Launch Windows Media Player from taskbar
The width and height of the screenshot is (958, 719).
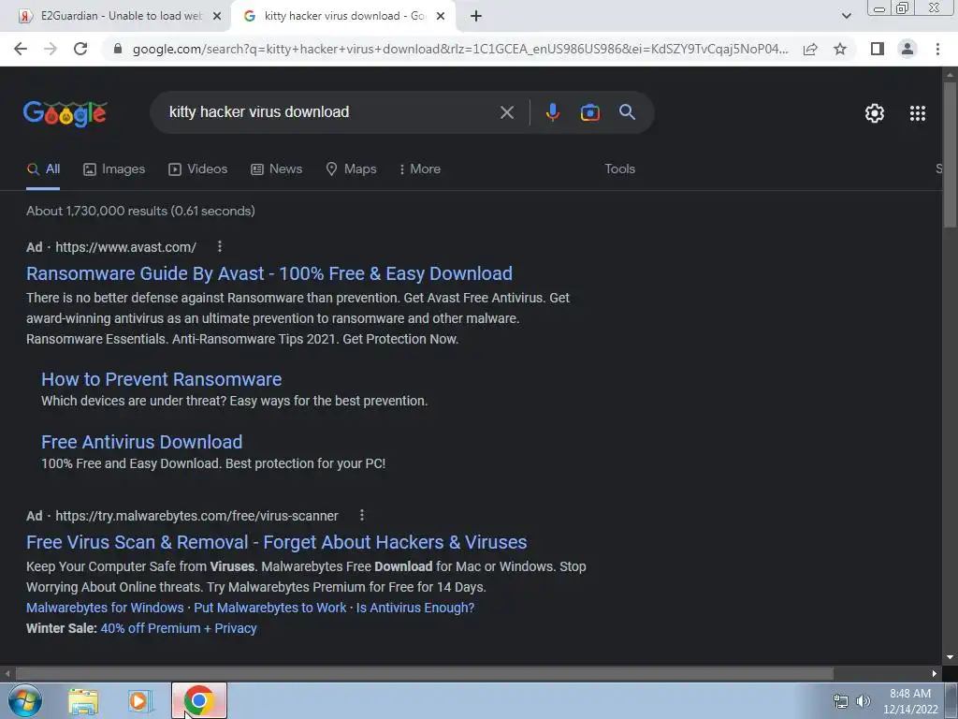click(139, 701)
